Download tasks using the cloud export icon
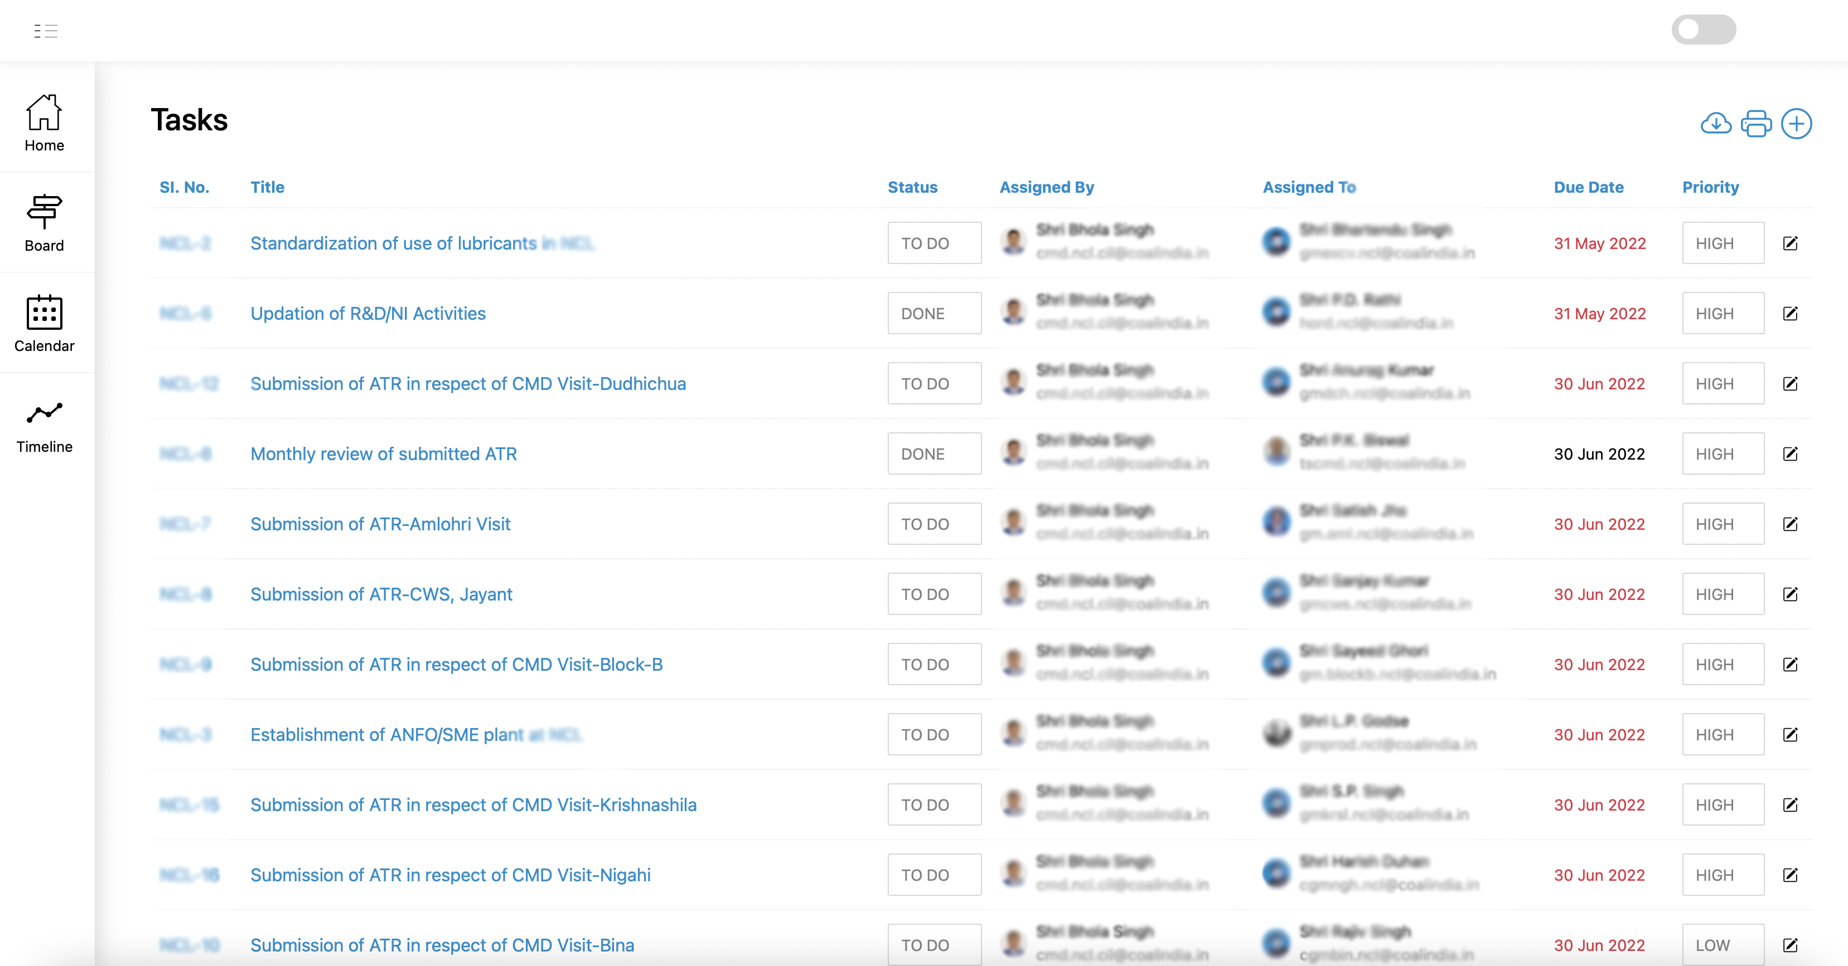 (1715, 123)
